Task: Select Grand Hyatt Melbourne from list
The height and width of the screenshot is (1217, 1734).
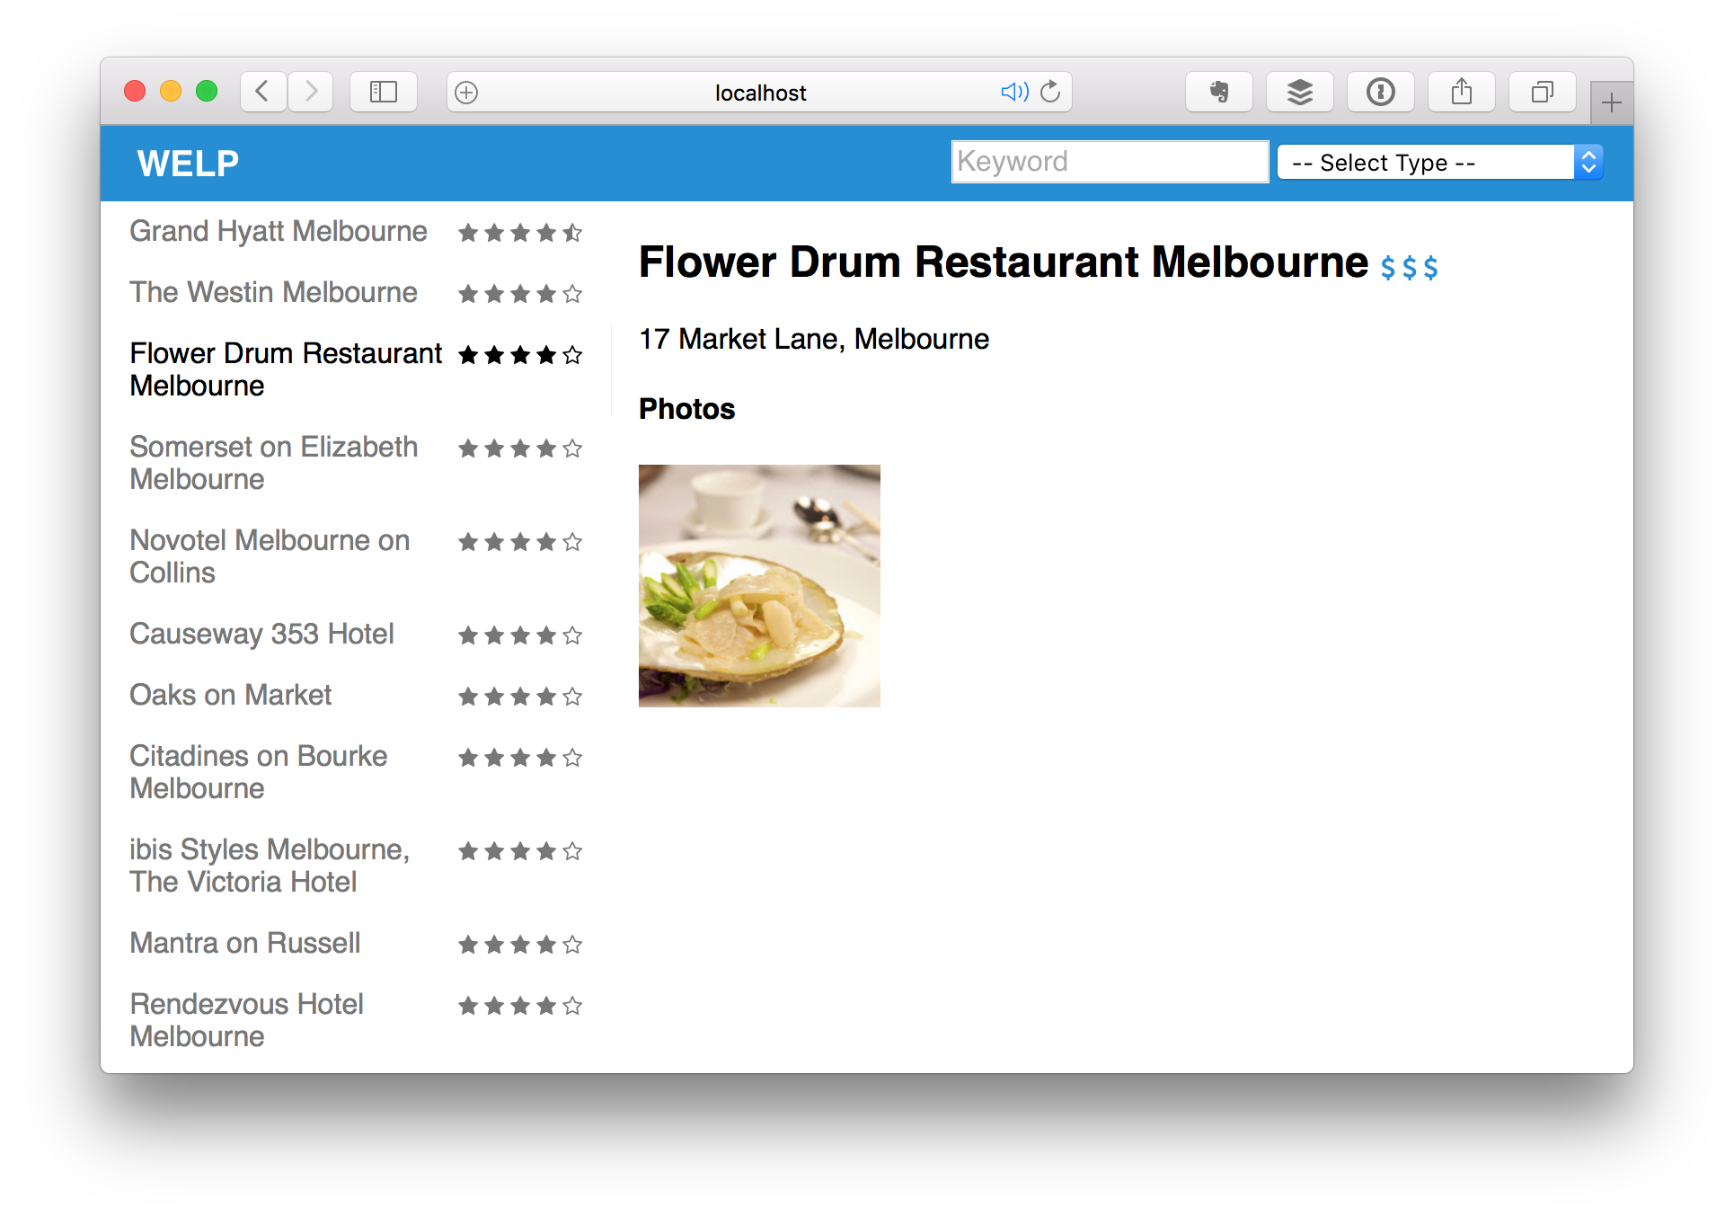Action: (279, 232)
